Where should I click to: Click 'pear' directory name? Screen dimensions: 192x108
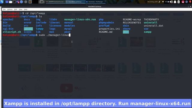pyautogui.click(x=67, y=32)
